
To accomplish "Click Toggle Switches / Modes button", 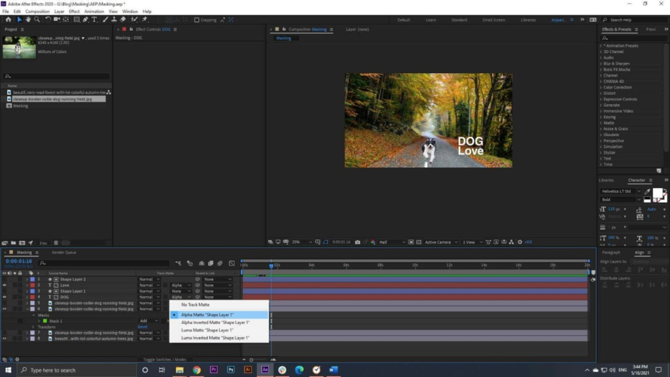I will point(166,359).
